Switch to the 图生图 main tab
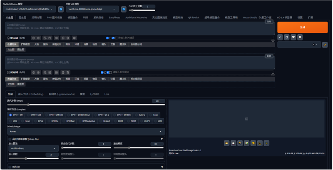 [x=22, y=17]
